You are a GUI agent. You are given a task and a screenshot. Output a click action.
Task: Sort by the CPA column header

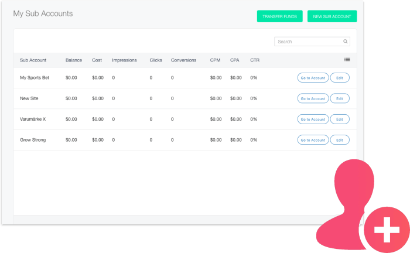[234, 60]
